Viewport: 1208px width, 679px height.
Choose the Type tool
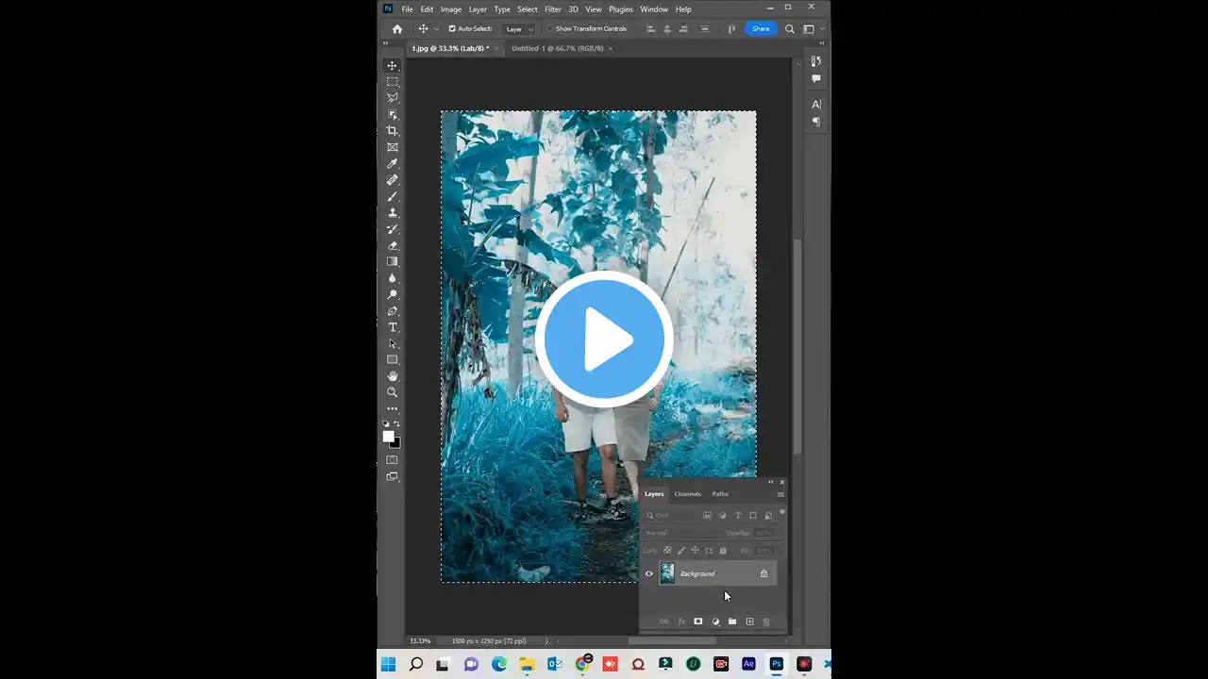pyautogui.click(x=393, y=326)
